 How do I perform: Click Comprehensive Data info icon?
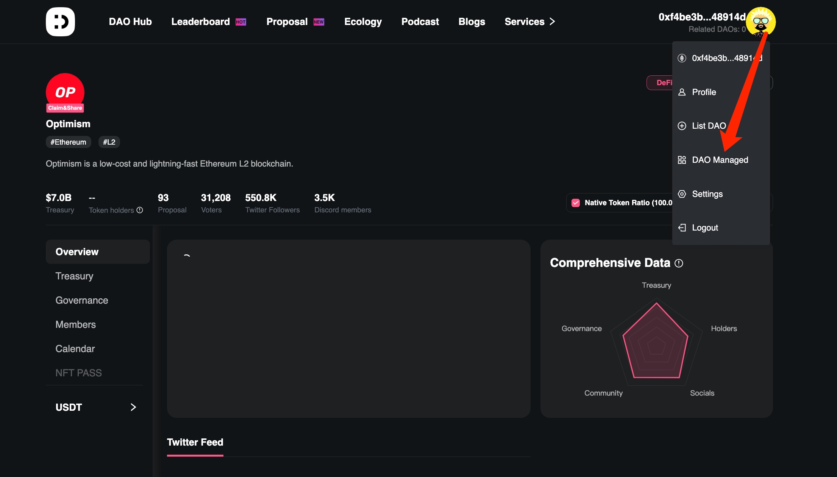click(679, 263)
